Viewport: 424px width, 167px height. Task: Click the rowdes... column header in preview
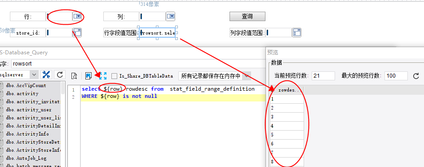click(x=290, y=90)
